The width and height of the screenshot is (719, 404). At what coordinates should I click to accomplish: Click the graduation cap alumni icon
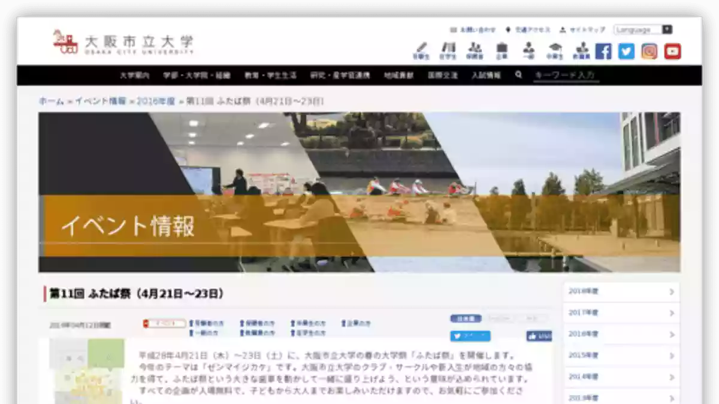(x=555, y=50)
